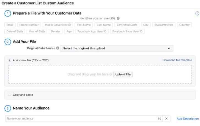200x126 pixels.
Task: Select the Date of Birth identifier tag
Action: point(15,31)
